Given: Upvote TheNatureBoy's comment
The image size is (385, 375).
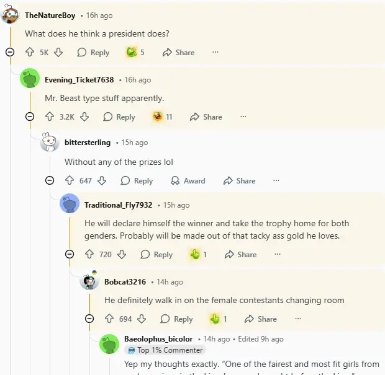Looking at the screenshot, I should [x=30, y=53].
